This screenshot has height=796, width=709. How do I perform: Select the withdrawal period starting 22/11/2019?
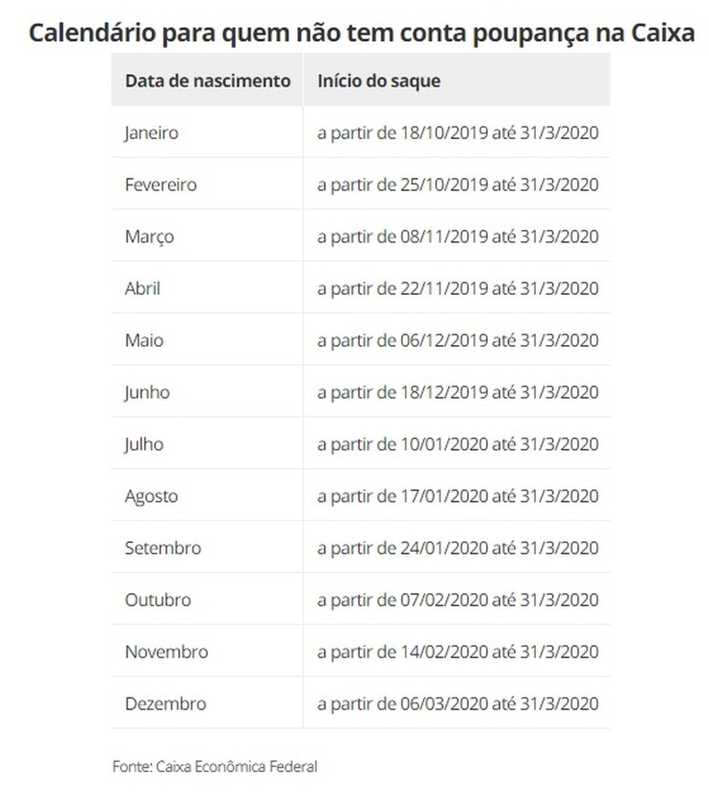(x=458, y=289)
